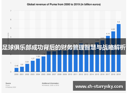Click the blue bar for 2002
The width and height of the screenshot is (128, 93).
(x=27, y=68)
